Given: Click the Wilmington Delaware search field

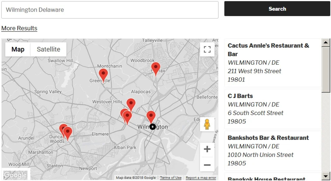Looking at the screenshot, I should (x=110, y=10).
